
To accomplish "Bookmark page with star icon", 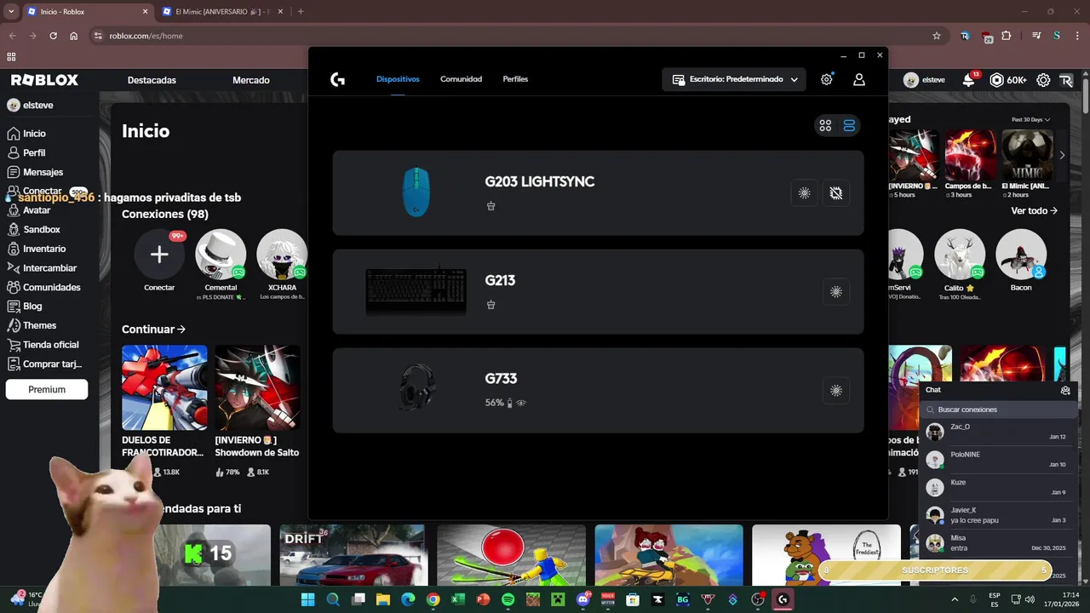I will [937, 36].
